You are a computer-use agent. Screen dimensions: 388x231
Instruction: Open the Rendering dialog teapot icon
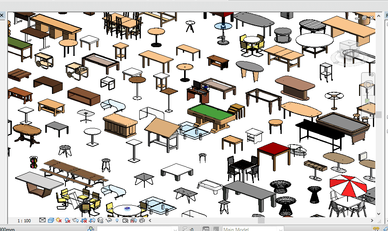tap(76, 220)
